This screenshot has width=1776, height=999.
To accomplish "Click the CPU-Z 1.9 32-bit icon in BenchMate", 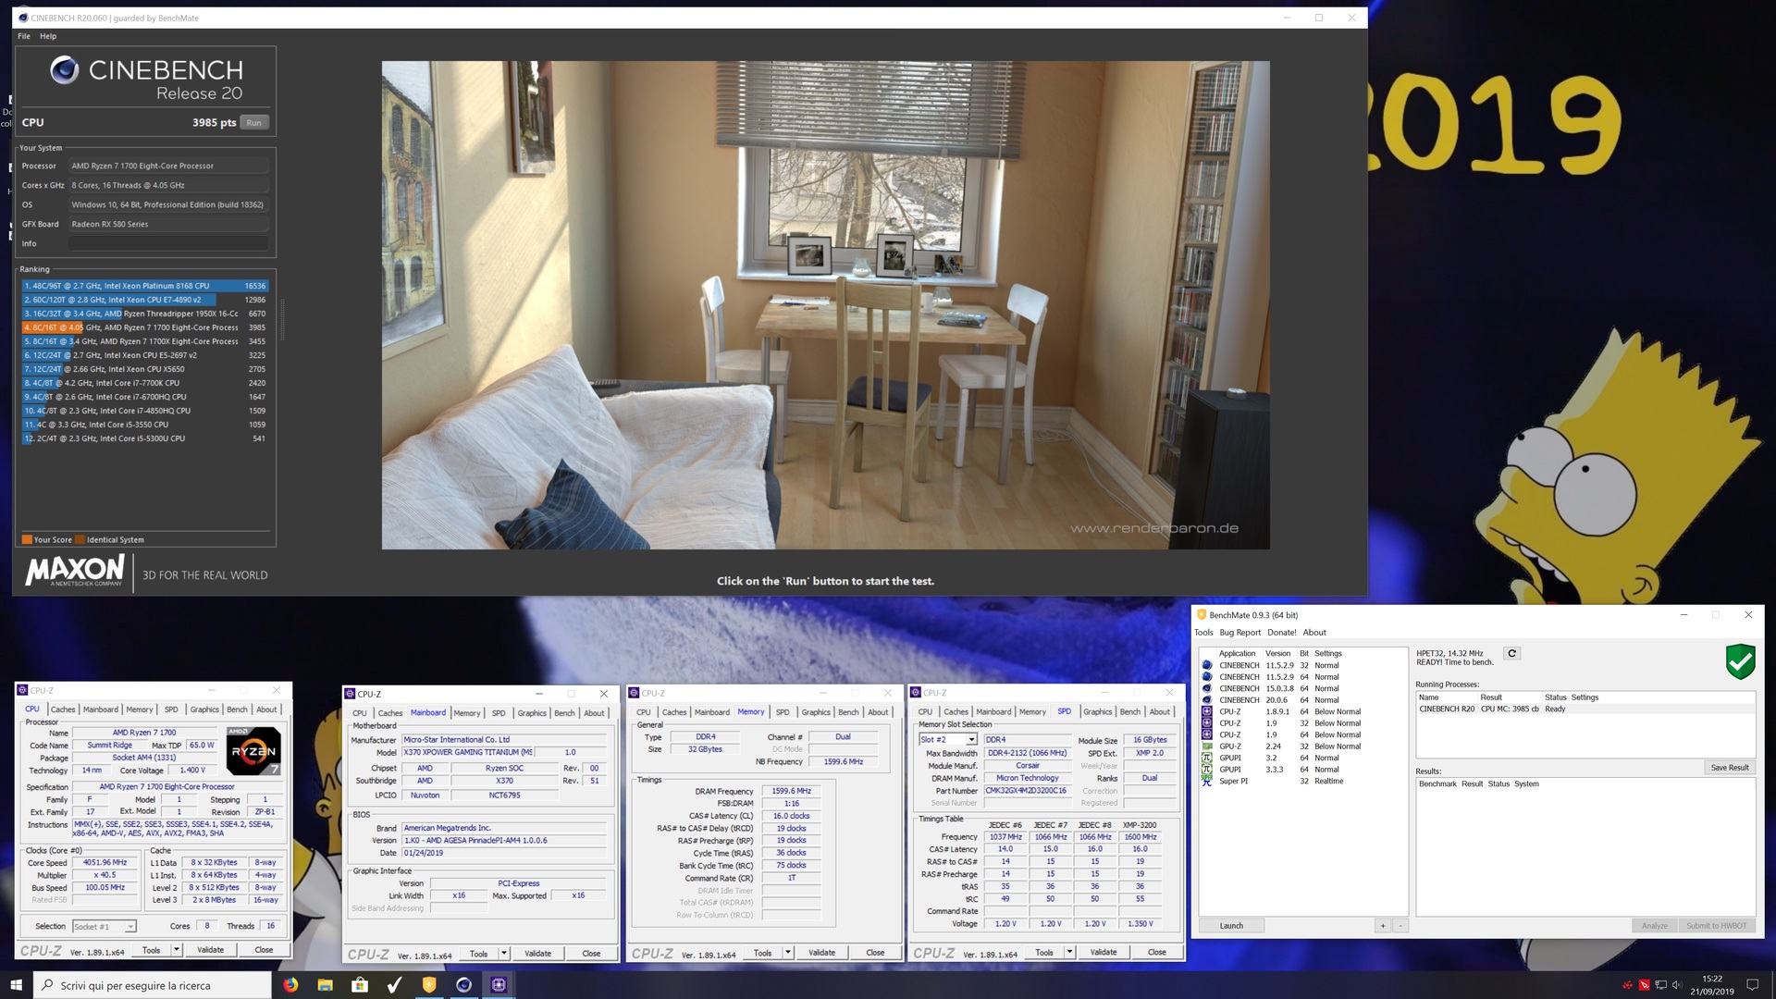I will click(1206, 723).
